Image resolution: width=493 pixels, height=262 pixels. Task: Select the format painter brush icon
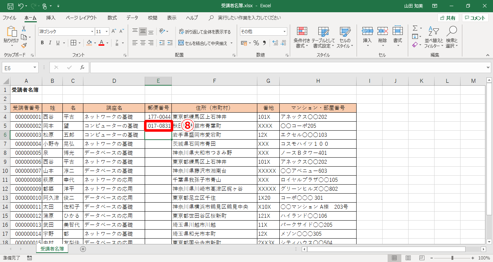coord(24,45)
